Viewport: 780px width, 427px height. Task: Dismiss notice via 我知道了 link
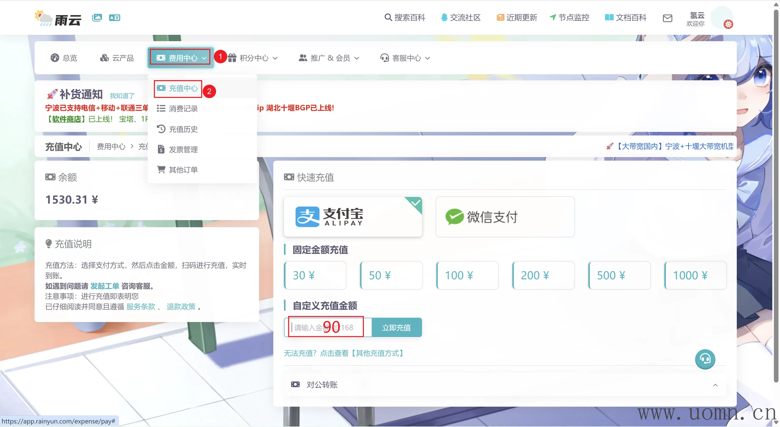(122, 96)
